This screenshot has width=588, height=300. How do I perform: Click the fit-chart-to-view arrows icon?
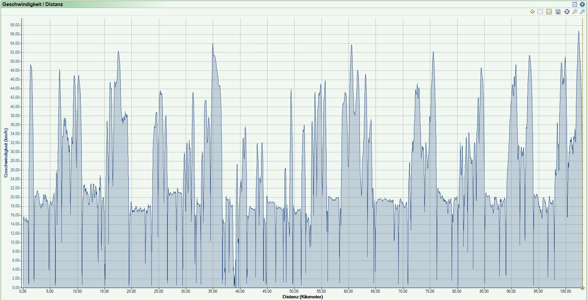[x=567, y=12]
